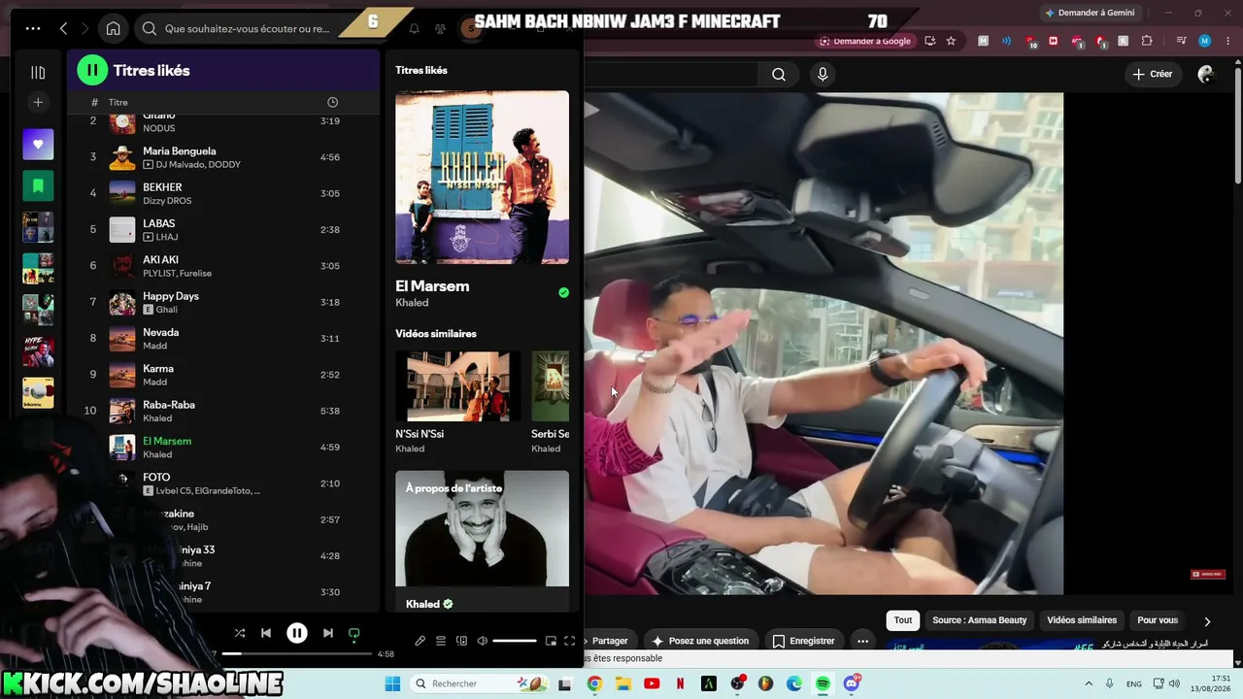Open the YouTube account avatar menu
Image resolution: width=1243 pixels, height=699 pixels.
[1206, 75]
